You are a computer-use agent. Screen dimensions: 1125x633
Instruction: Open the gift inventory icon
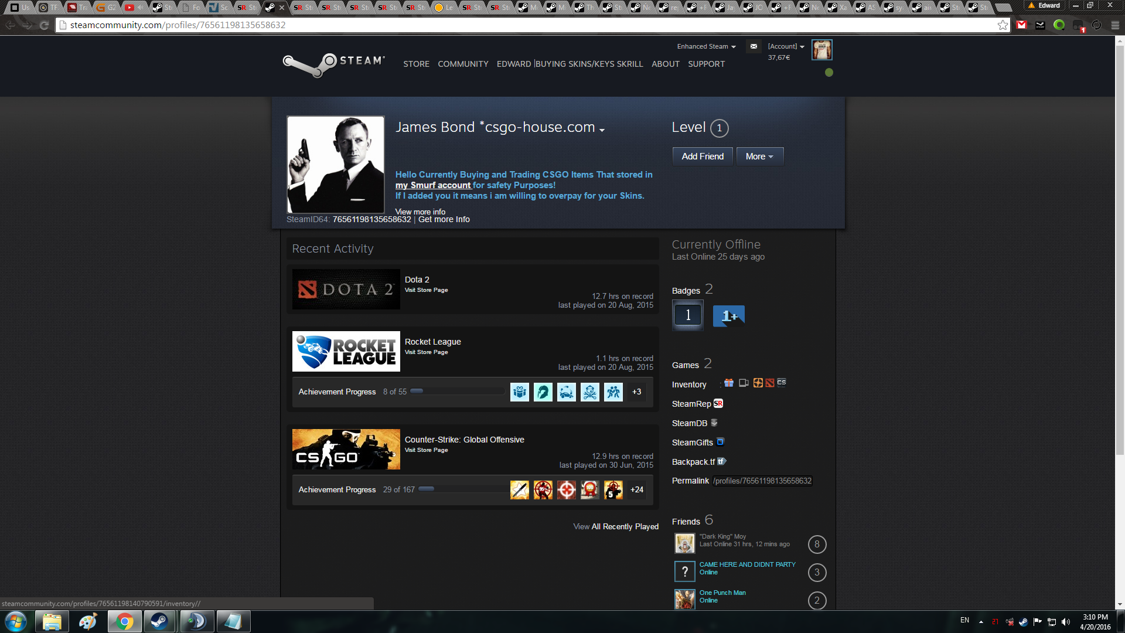pos(729,383)
